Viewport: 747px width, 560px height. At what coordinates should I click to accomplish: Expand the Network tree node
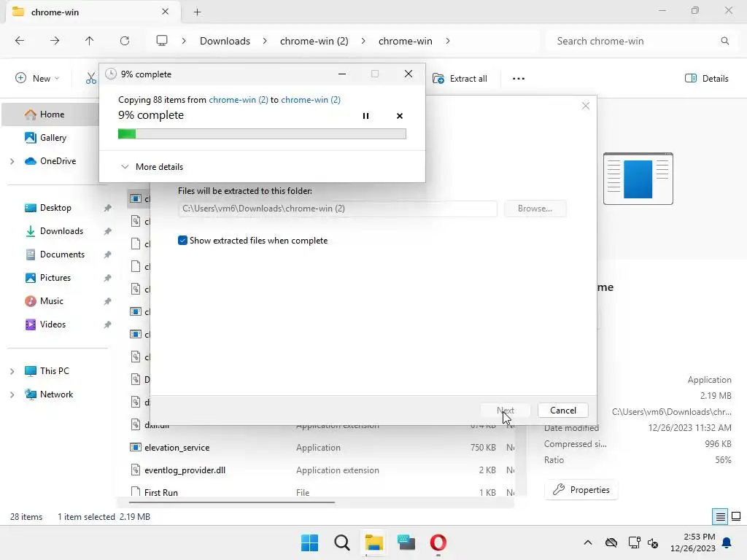pyautogui.click(x=12, y=394)
